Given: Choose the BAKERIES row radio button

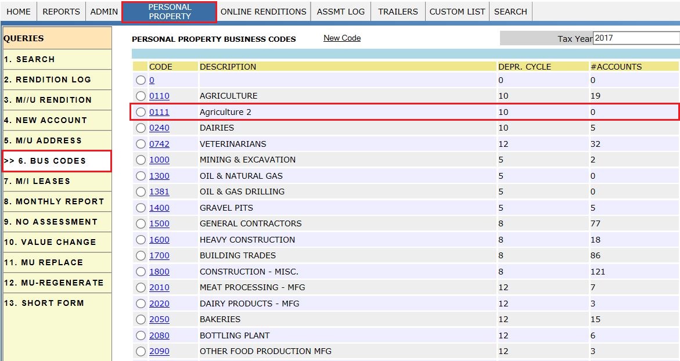Looking at the screenshot, I should tap(141, 319).
